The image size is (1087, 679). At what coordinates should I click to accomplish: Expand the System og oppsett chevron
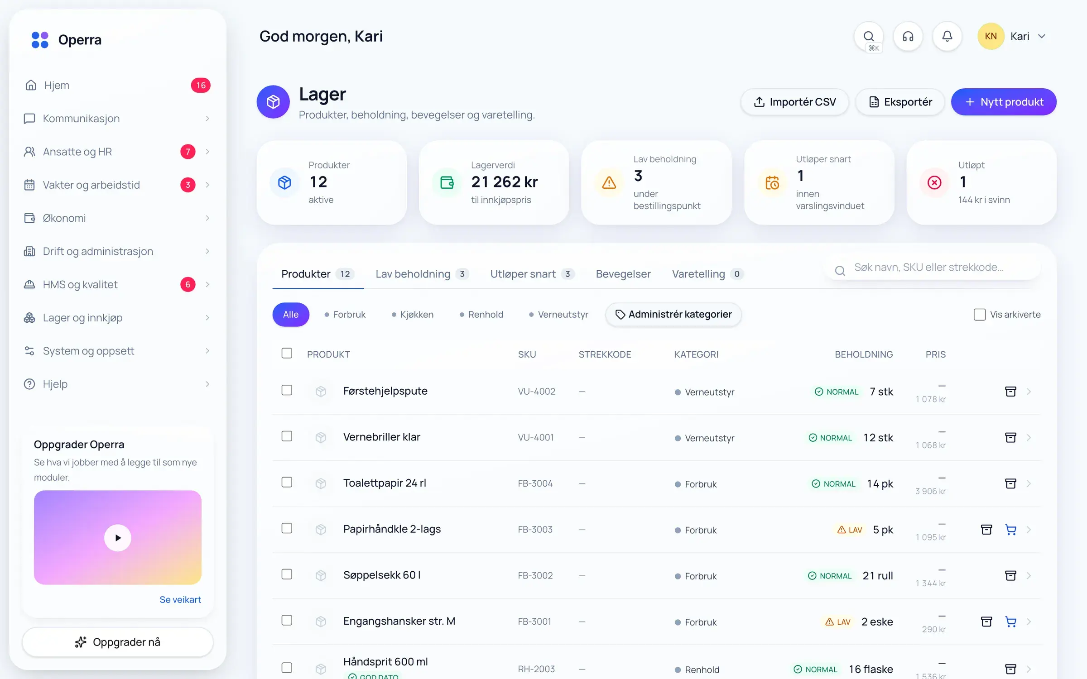point(207,351)
